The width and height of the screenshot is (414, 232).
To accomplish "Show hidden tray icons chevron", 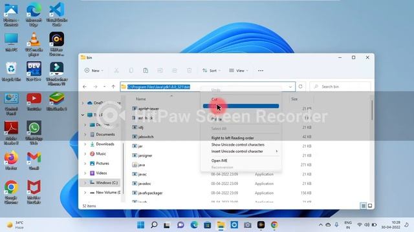I will (321, 225).
